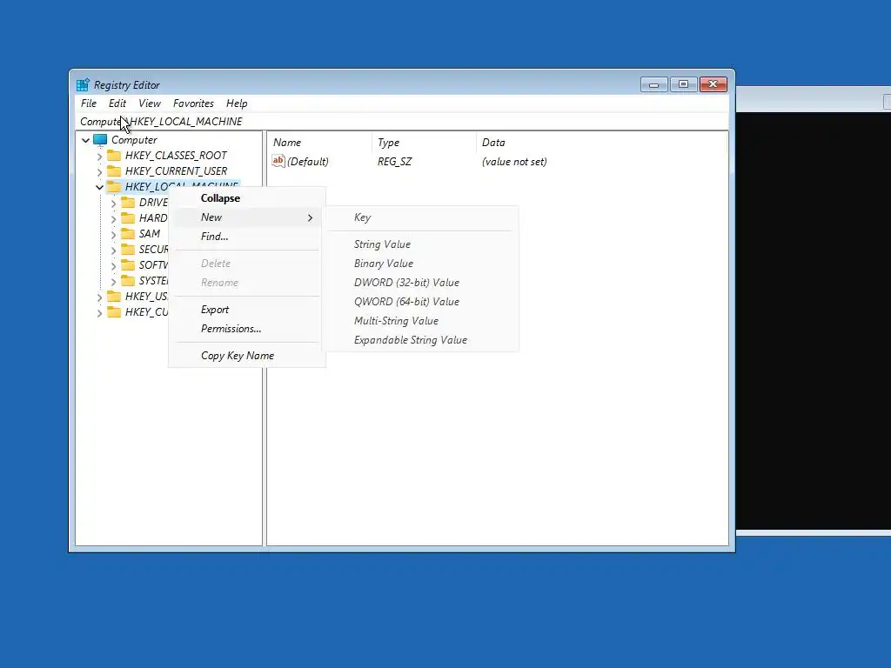The width and height of the screenshot is (891, 668).
Task: Open the File menu
Action: pyautogui.click(x=89, y=104)
